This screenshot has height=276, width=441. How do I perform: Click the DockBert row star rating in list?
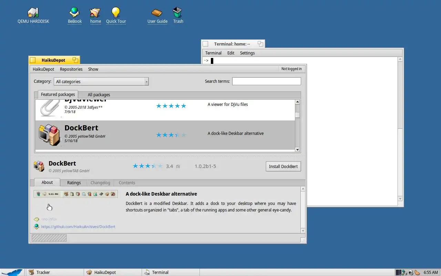click(171, 135)
